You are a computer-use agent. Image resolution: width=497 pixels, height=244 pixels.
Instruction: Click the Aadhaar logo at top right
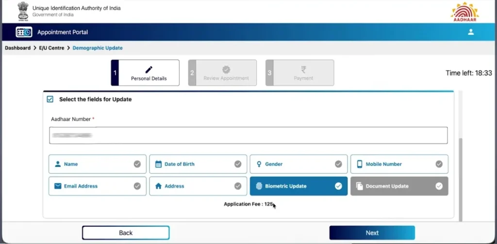coord(464,12)
